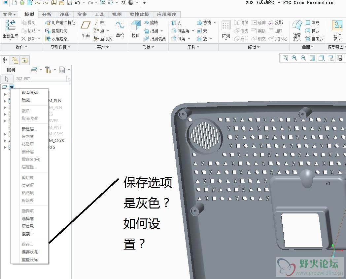Viewport: 346px width, 279px height.
Task: Choose Layer Info (层信息) in context menu
Action: point(28,226)
